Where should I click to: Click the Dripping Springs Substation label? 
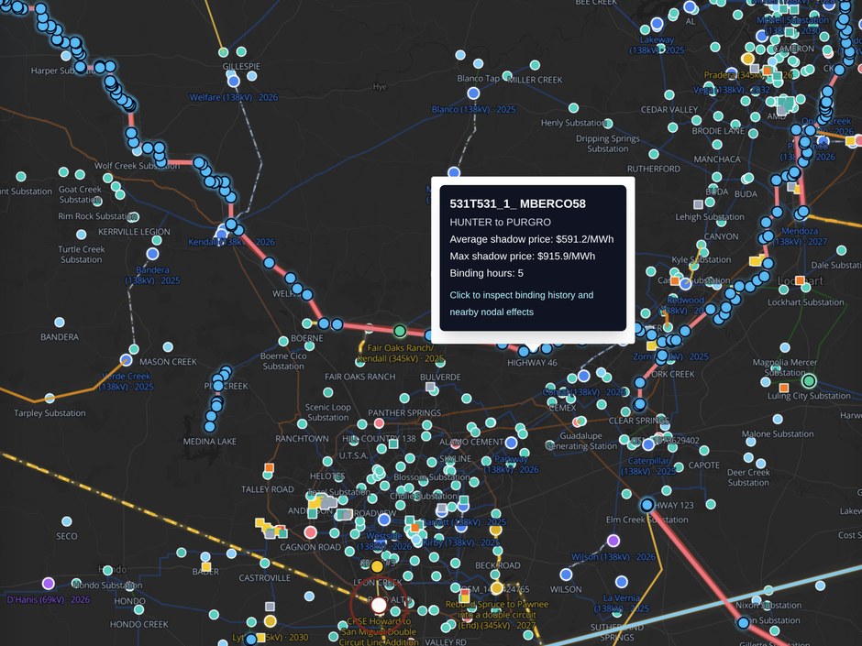coord(607,143)
